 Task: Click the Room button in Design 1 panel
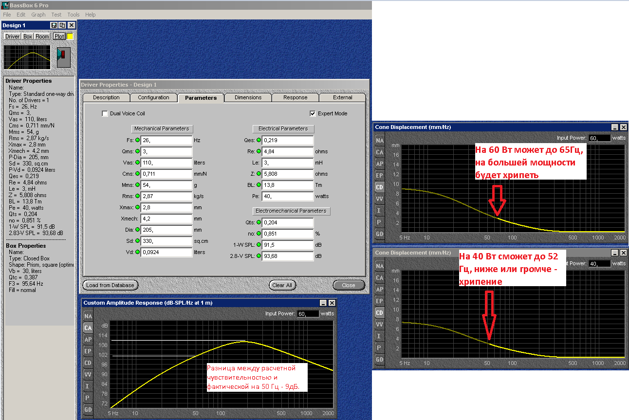pyautogui.click(x=42, y=37)
